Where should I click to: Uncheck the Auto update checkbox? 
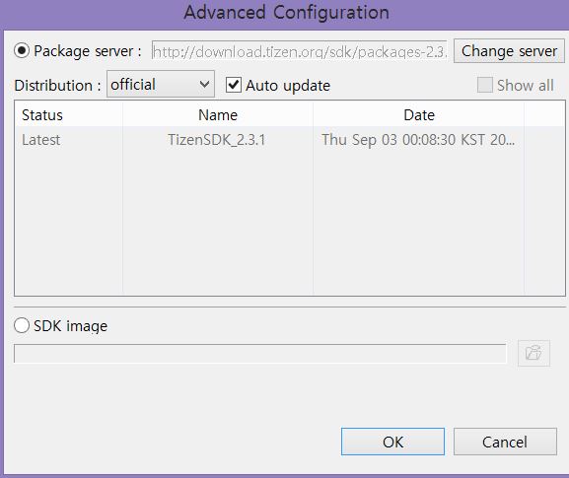(x=234, y=85)
